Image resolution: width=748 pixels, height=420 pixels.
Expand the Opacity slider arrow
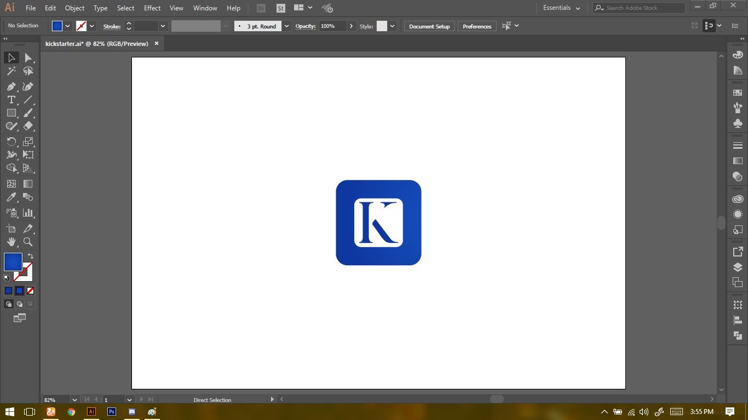coord(351,26)
